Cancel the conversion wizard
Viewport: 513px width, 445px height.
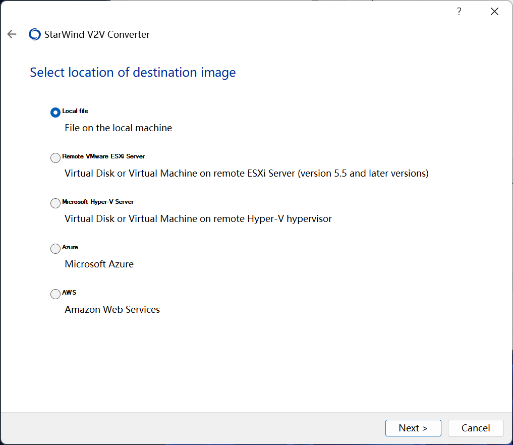[x=476, y=428]
